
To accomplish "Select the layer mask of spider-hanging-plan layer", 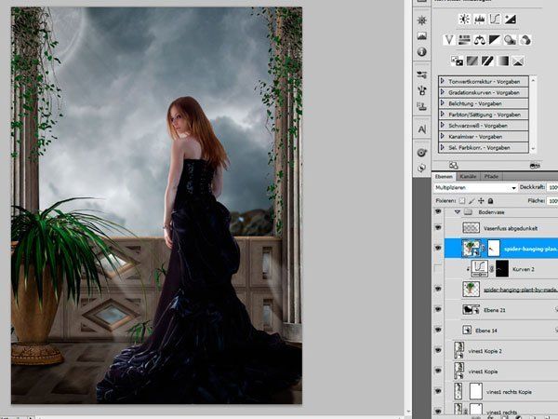I will tap(493, 249).
